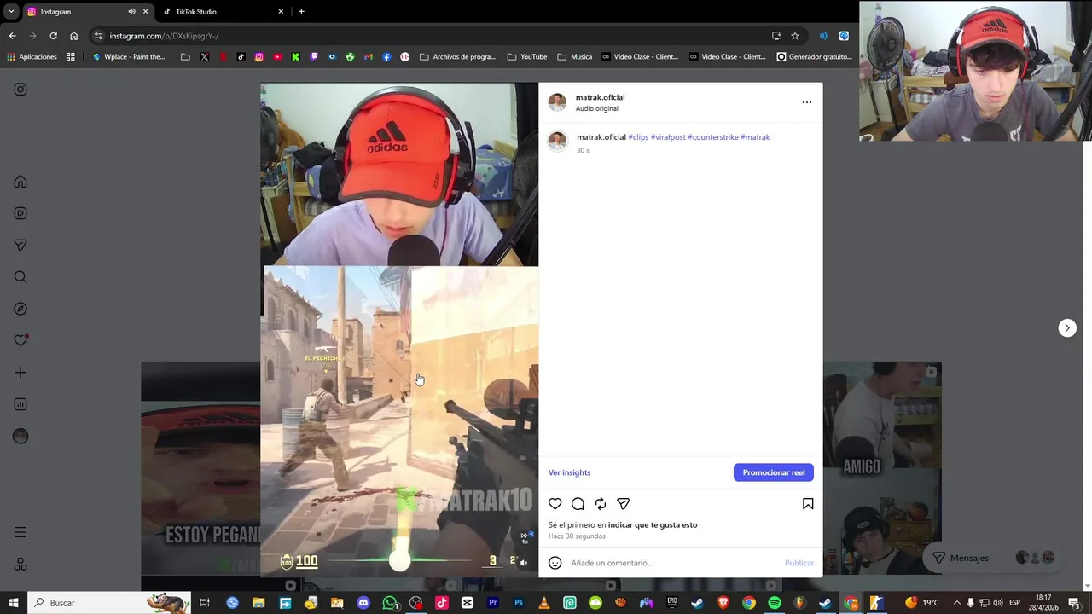1092x614 pixels.
Task: Open Wplace - Paint the... bookmark
Action: [x=129, y=57]
